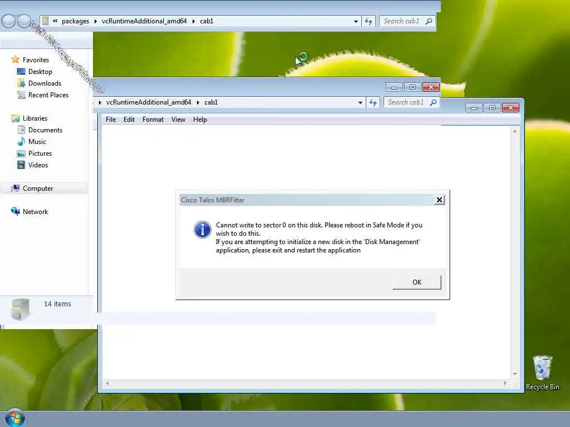Click magnifier icon in second window search
This screenshot has width=570, height=427.
[433, 102]
